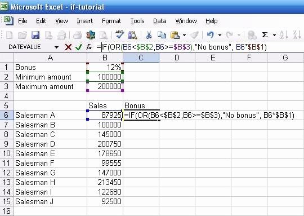Image resolution: width=304 pixels, height=216 pixels.
Task: Open the Paste options dropdown arrow
Action: coord(184,35)
